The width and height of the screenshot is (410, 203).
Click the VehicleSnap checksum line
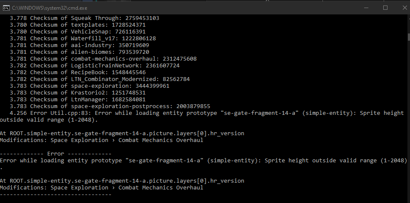(x=78, y=31)
